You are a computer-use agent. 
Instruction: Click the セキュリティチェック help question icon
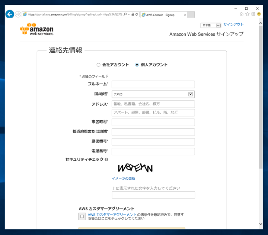(x=106, y=160)
